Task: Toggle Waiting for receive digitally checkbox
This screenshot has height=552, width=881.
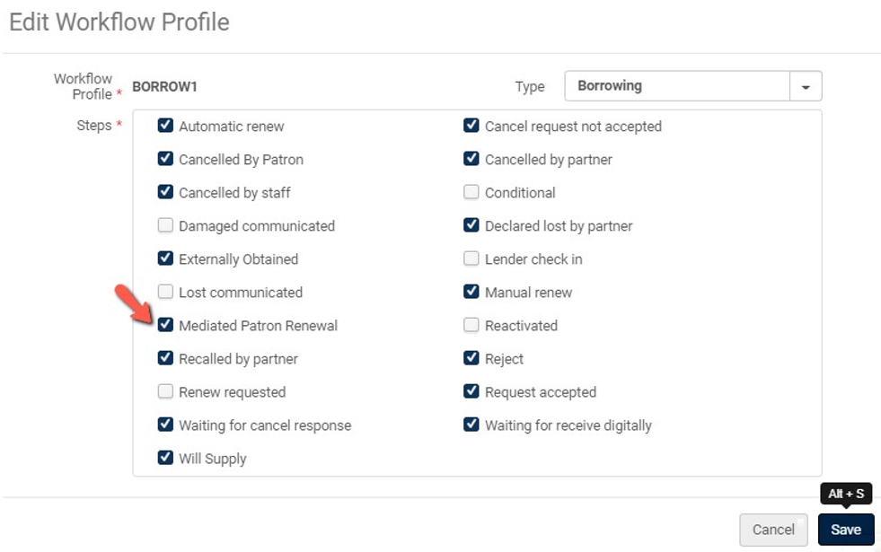Action: click(x=471, y=424)
